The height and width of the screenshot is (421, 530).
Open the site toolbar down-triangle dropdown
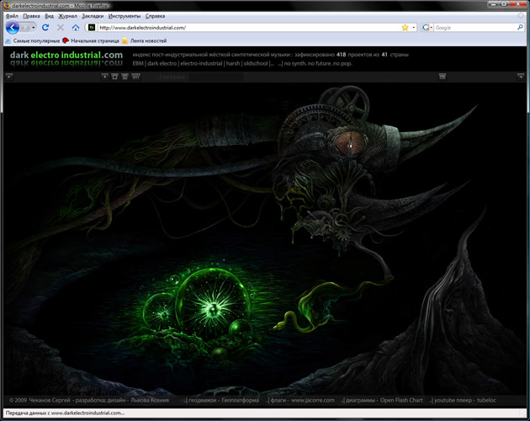click(x=105, y=77)
